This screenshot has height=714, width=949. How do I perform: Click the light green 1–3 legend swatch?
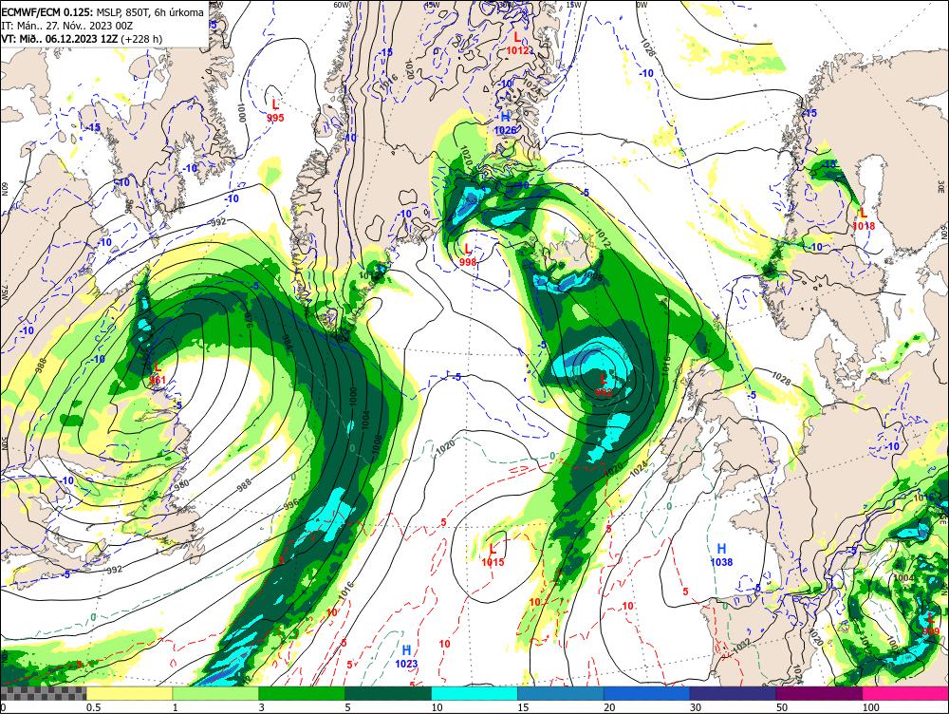215,693
